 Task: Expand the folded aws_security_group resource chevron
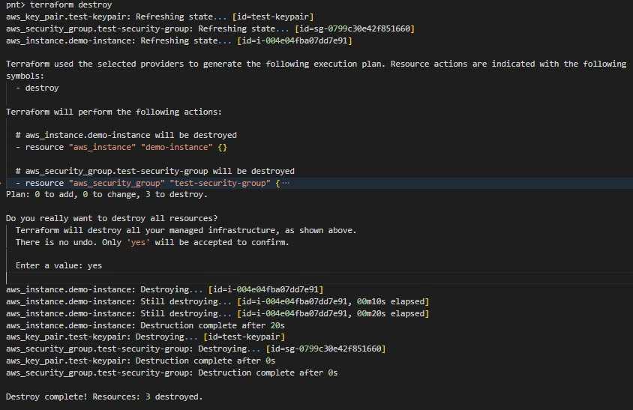[3, 183]
